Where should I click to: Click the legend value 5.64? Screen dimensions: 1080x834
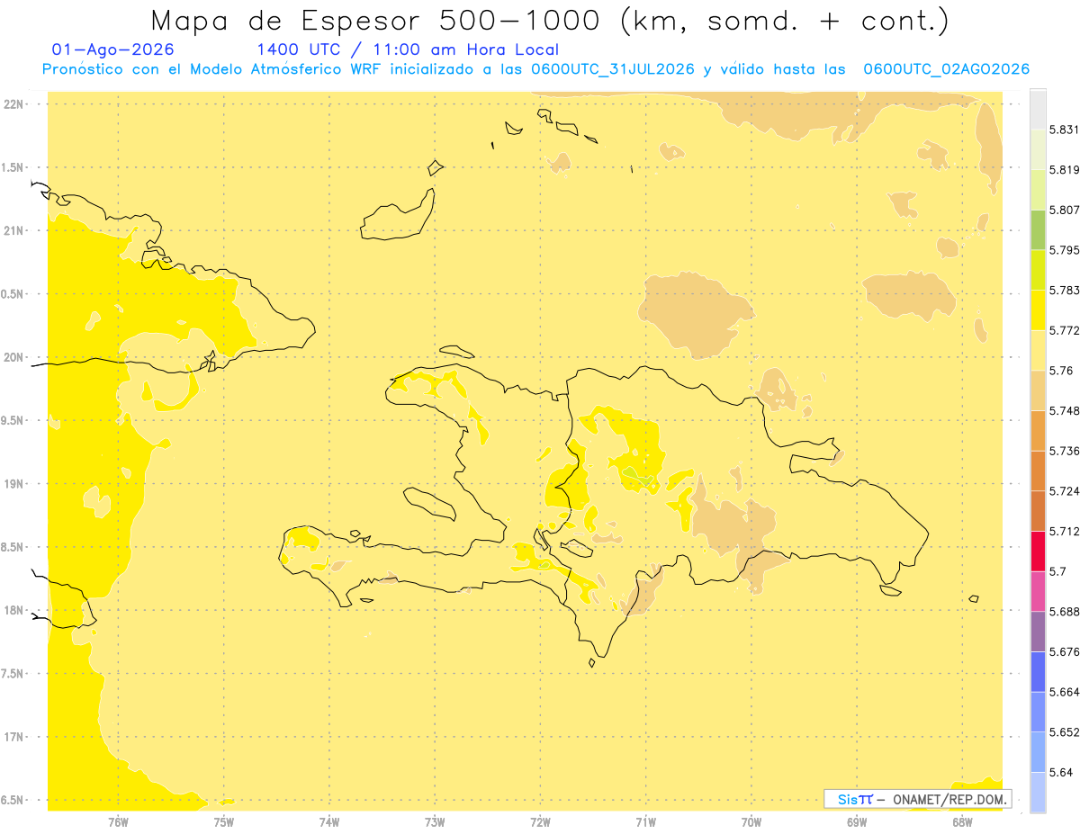[1061, 773]
